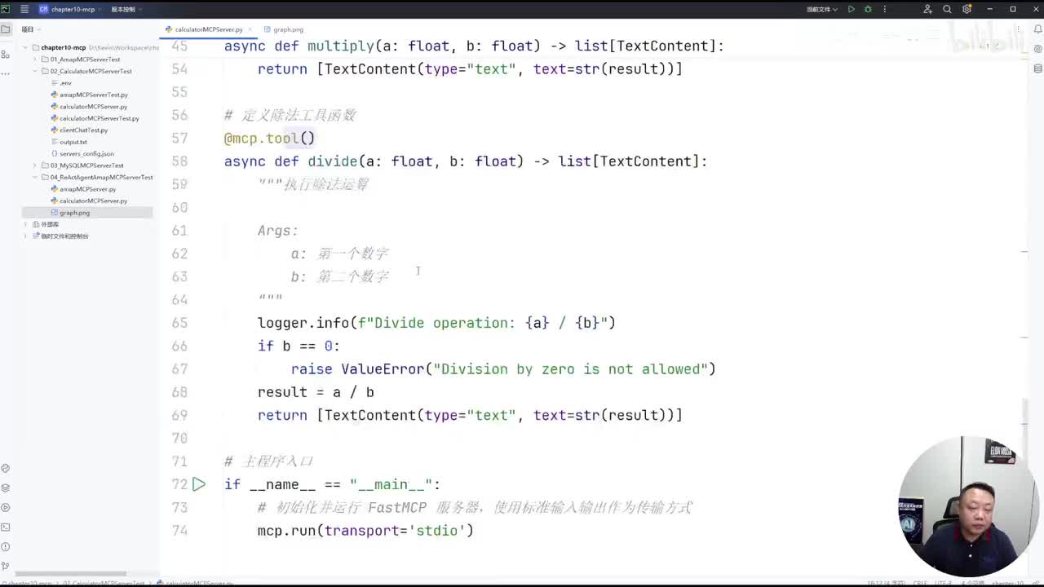Click the raise ValueError line
The height and width of the screenshot is (587, 1044).
(503, 369)
